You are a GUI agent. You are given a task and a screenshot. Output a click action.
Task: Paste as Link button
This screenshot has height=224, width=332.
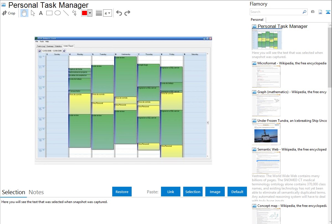171,191
